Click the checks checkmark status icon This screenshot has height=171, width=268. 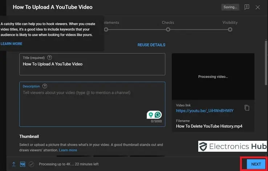coord(31,164)
